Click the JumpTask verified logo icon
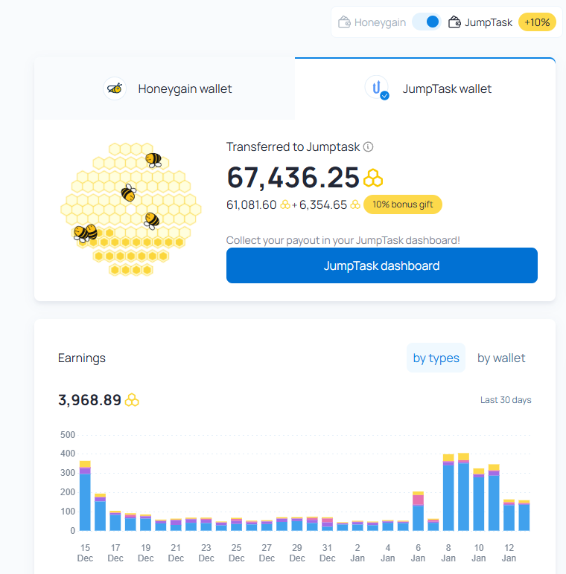 point(377,88)
